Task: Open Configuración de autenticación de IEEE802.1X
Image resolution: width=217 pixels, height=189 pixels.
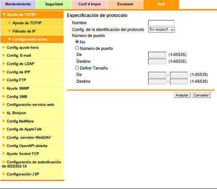Action: [x=32, y=164]
